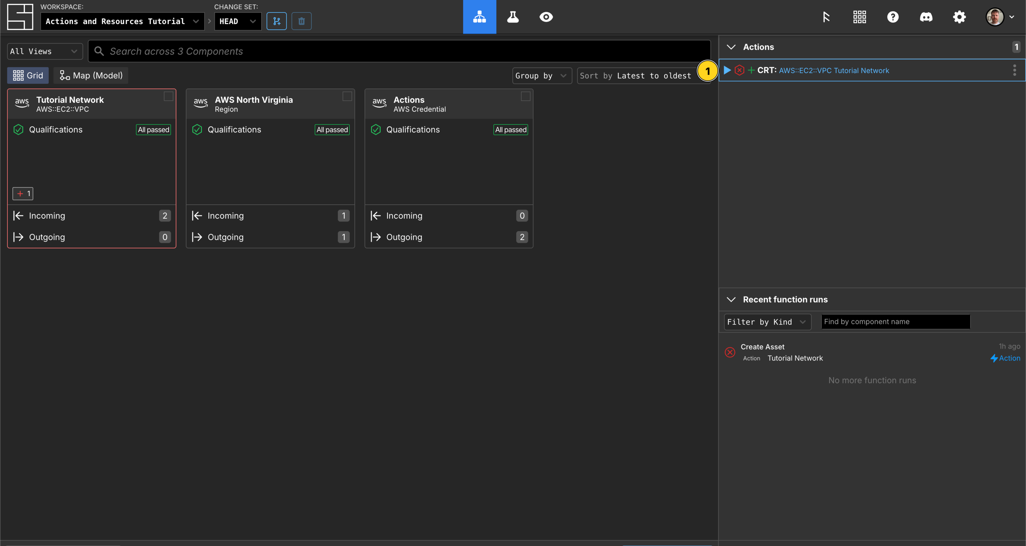Click the abandon change set trash icon

[301, 21]
